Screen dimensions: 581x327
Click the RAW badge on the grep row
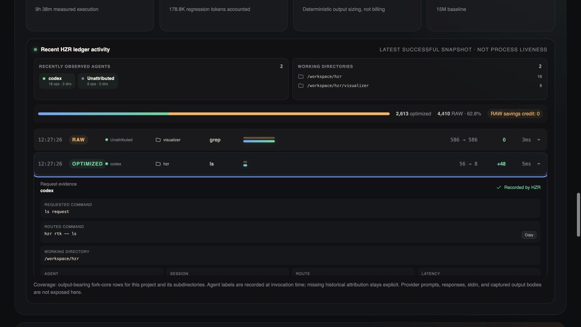pos(79,140)
